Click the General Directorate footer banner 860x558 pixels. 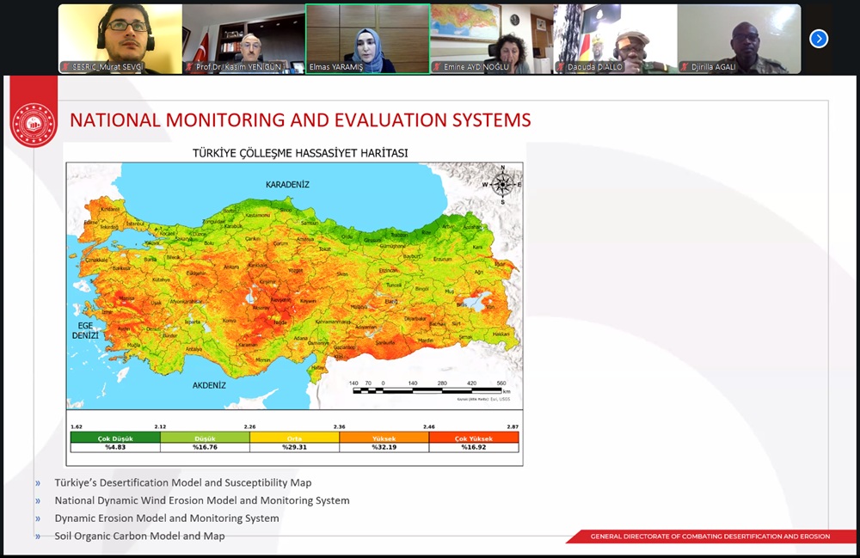click(x=709, y=537)
